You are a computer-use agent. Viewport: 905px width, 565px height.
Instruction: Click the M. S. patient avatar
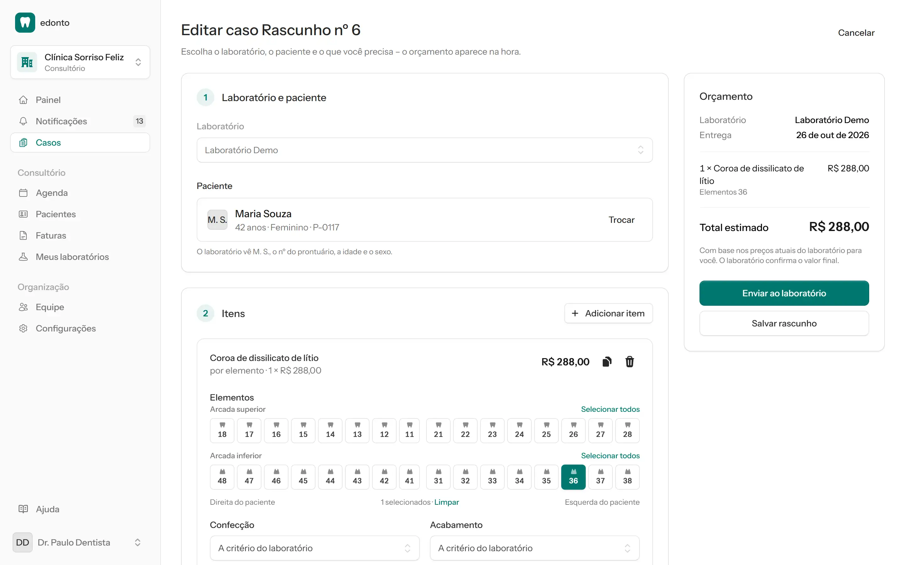217,220
